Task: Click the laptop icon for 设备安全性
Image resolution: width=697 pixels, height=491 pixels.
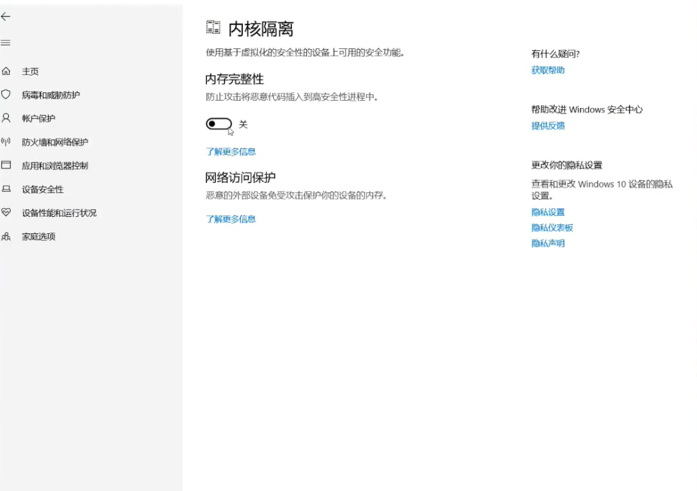Action: [x=6, y=189]
